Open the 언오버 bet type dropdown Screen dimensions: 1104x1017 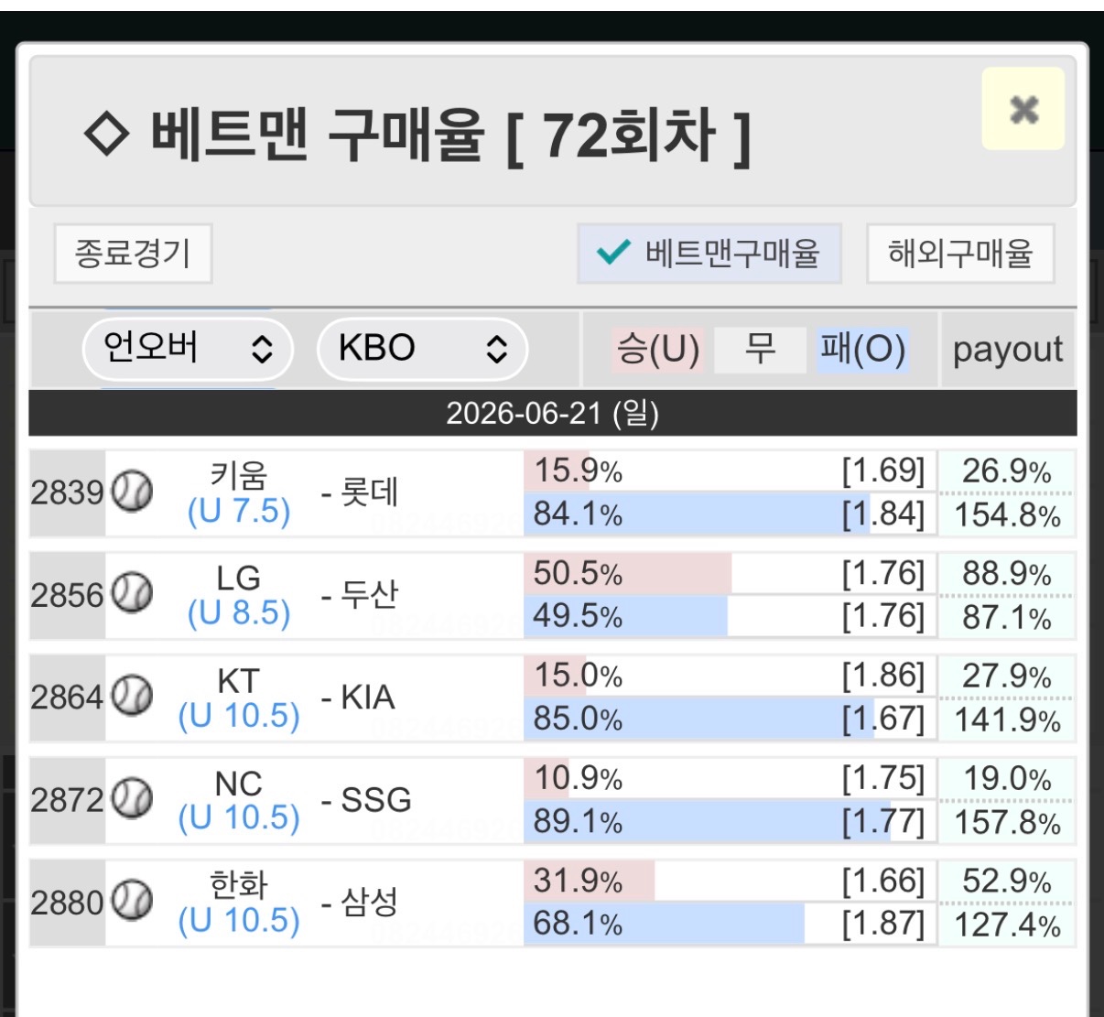point(188,349)
